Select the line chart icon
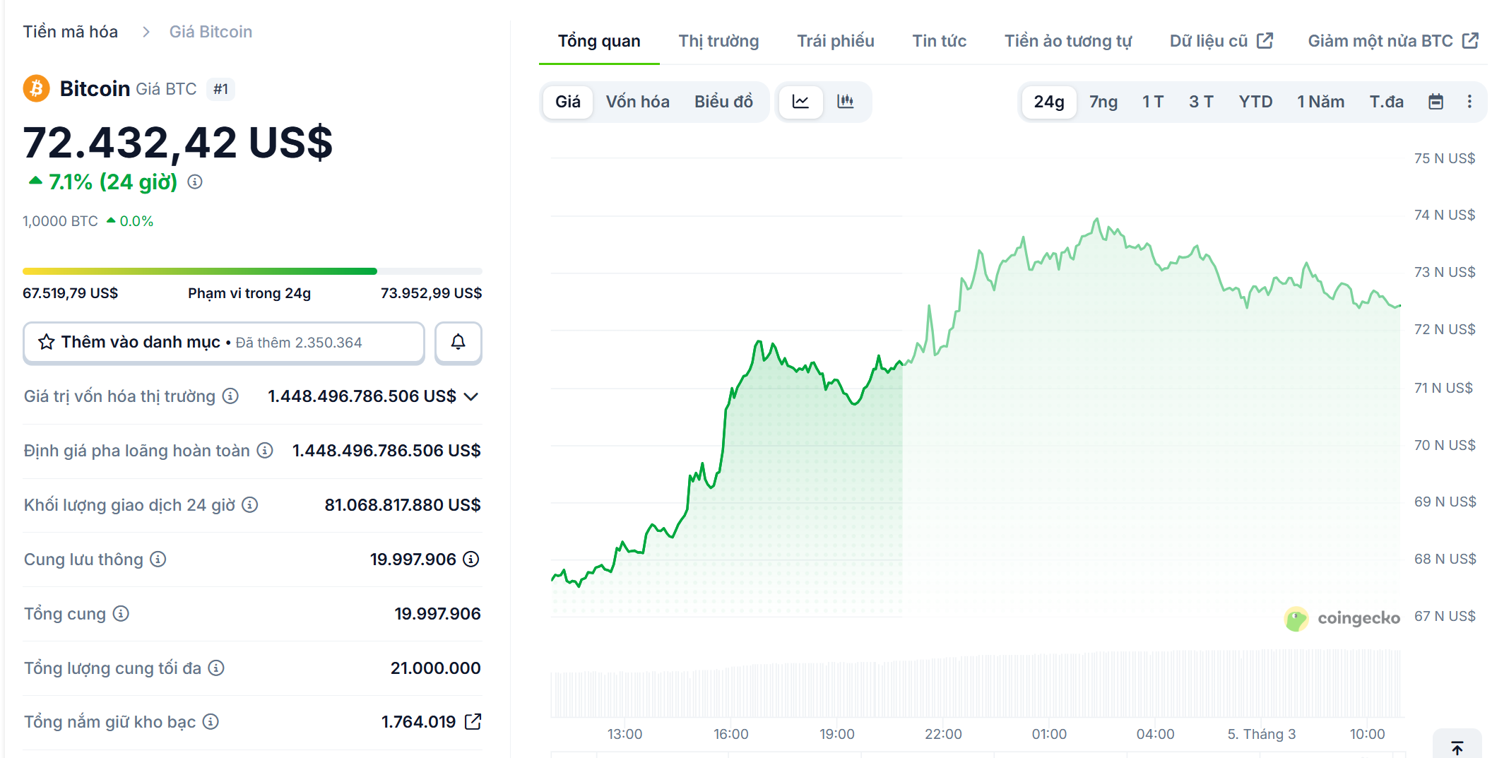This screenshot has height=758, width=1492. 800,102
